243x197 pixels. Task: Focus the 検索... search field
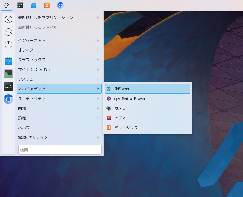(60, 150)
